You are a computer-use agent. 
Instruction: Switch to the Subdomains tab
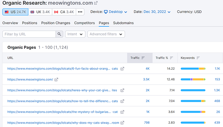click(x=123, y=23)
